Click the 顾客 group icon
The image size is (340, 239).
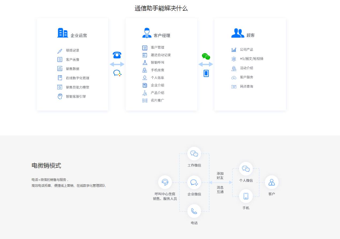(238, 33)
